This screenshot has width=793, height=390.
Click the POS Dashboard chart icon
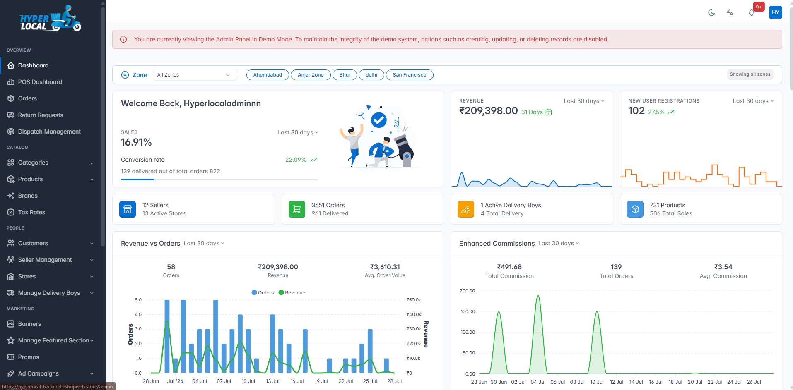coord(11,82)
